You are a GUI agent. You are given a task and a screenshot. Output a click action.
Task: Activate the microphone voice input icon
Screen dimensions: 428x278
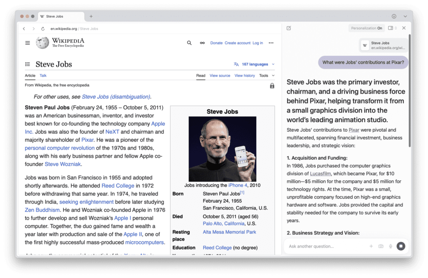point(391,246)
